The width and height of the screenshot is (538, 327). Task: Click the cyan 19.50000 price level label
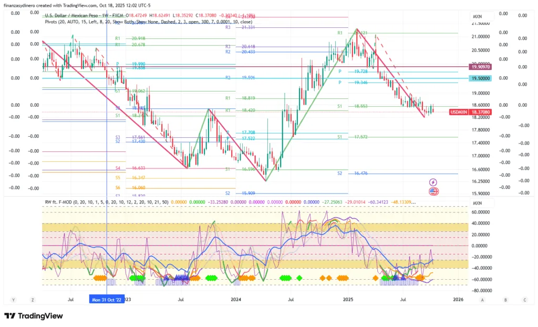coord(481,78)
